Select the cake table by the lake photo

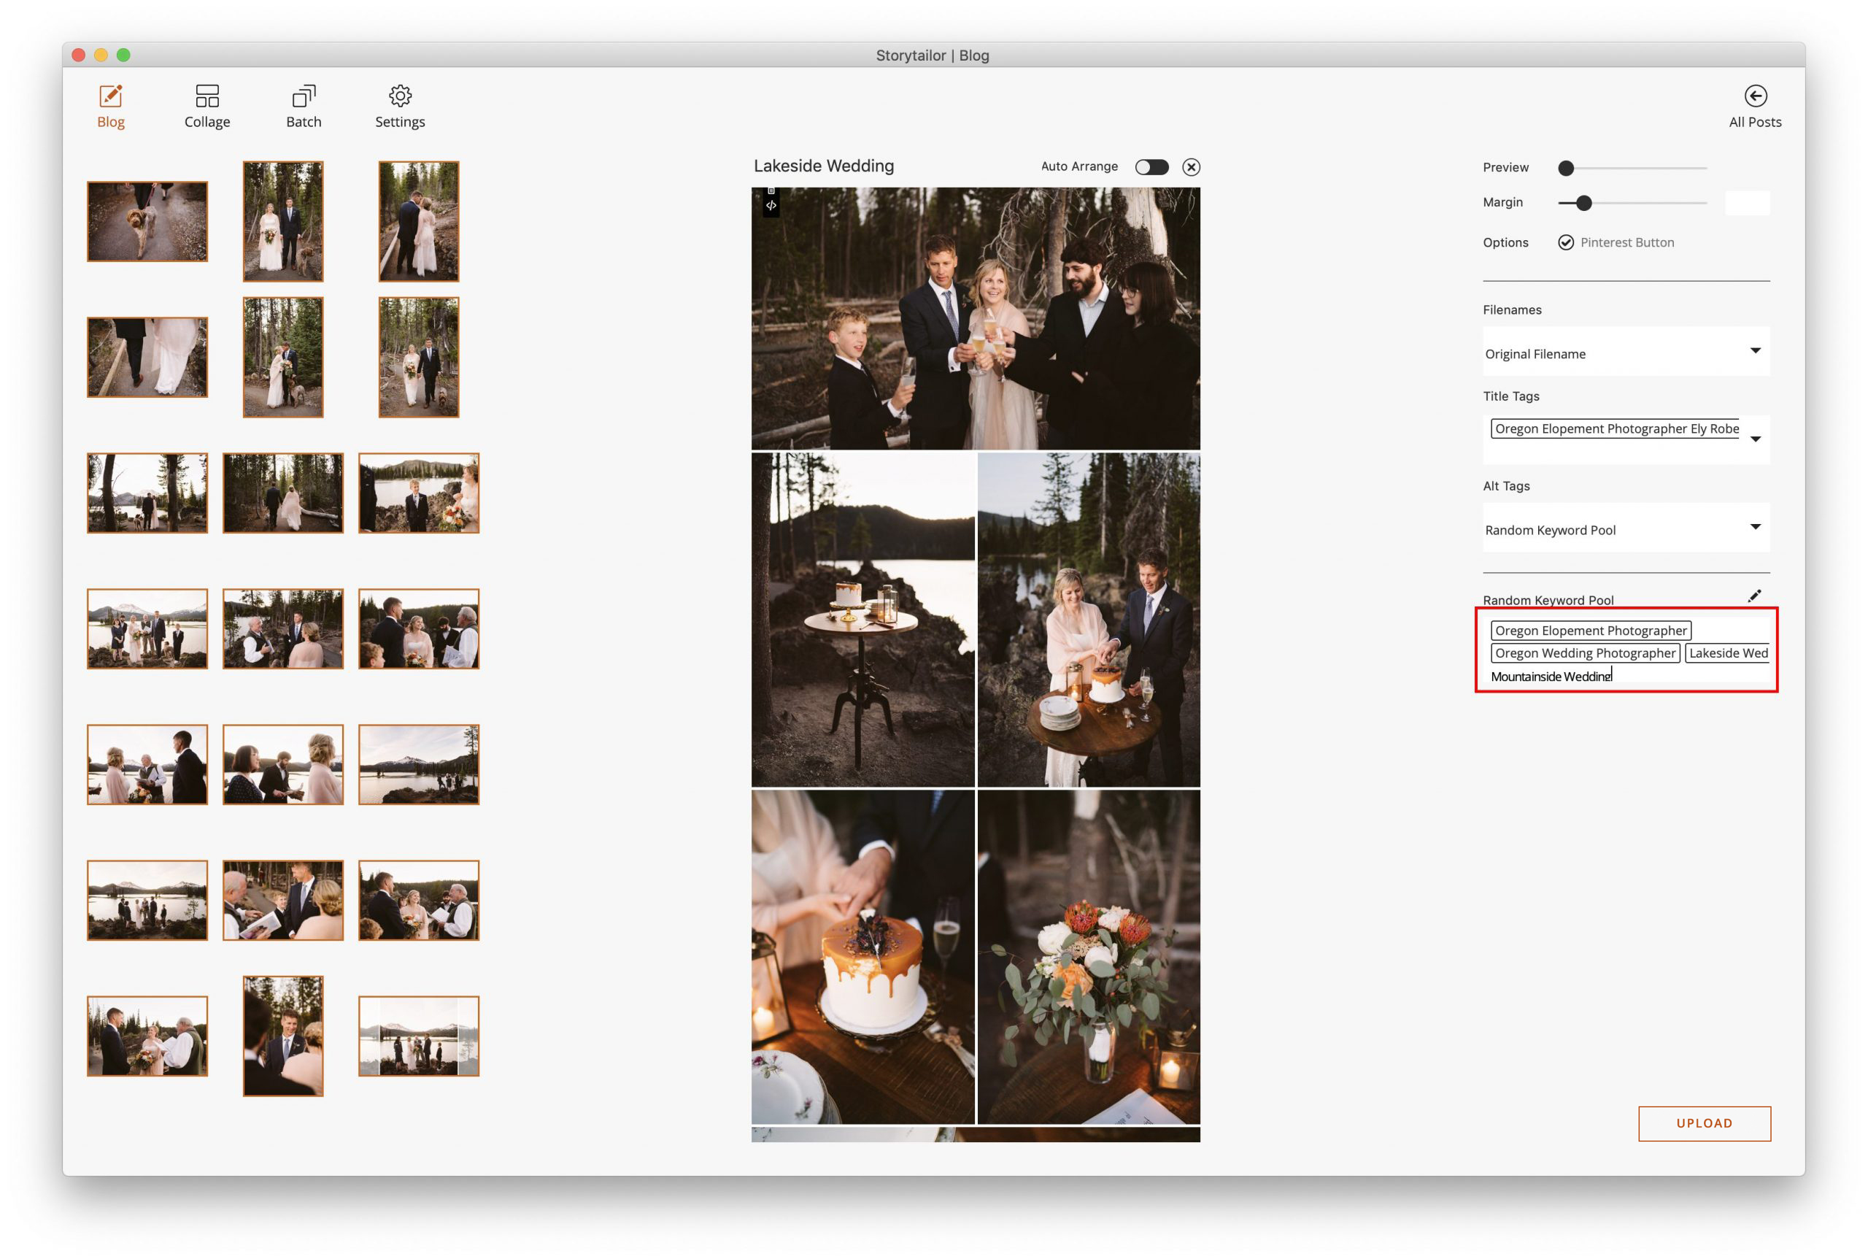click(x=863, y=619)
